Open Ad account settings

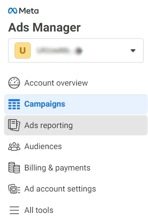(76, 189)
